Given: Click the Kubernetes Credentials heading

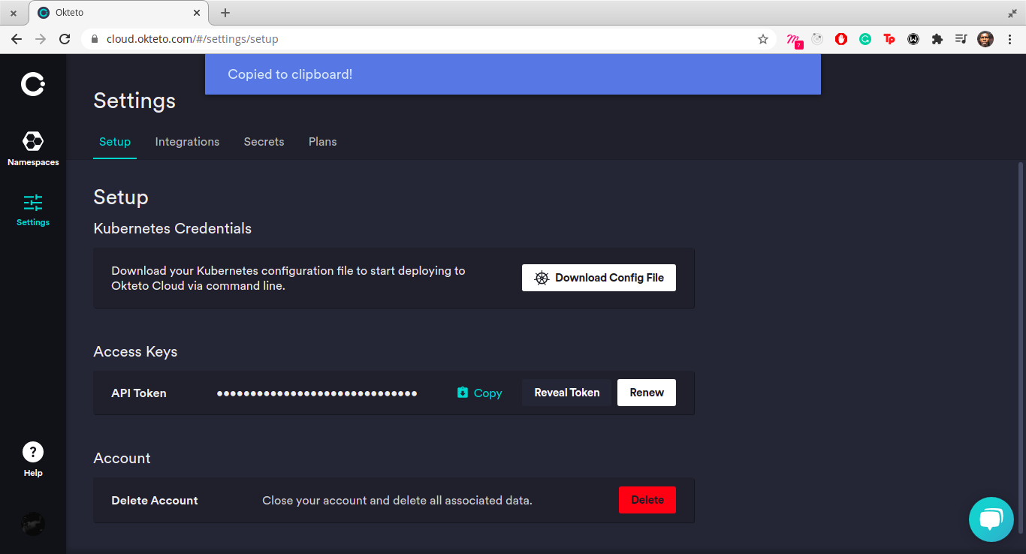Looking at the screenshot, I should point(173,228).
